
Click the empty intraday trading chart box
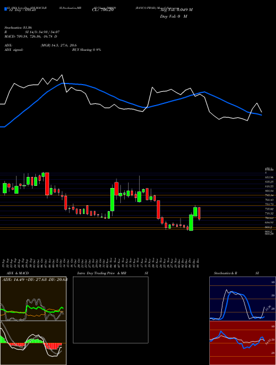tap(110, 310)
